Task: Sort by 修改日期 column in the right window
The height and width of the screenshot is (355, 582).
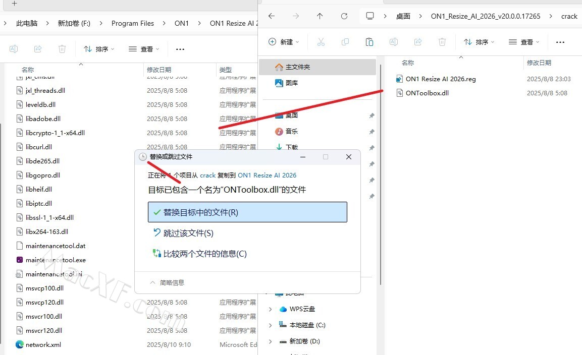Action: point(539,63)
